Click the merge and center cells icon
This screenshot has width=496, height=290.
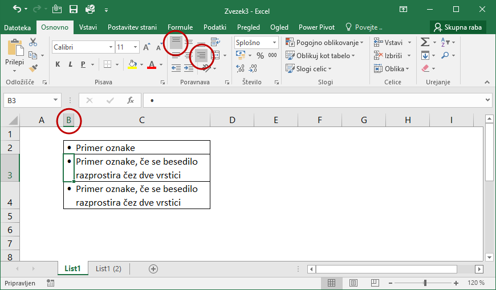tap(216, 55)
